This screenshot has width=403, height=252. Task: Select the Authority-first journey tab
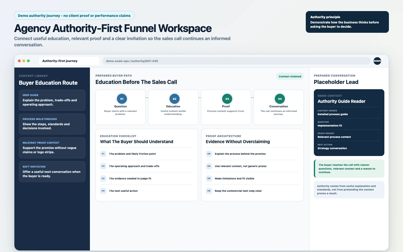[69, 61]
